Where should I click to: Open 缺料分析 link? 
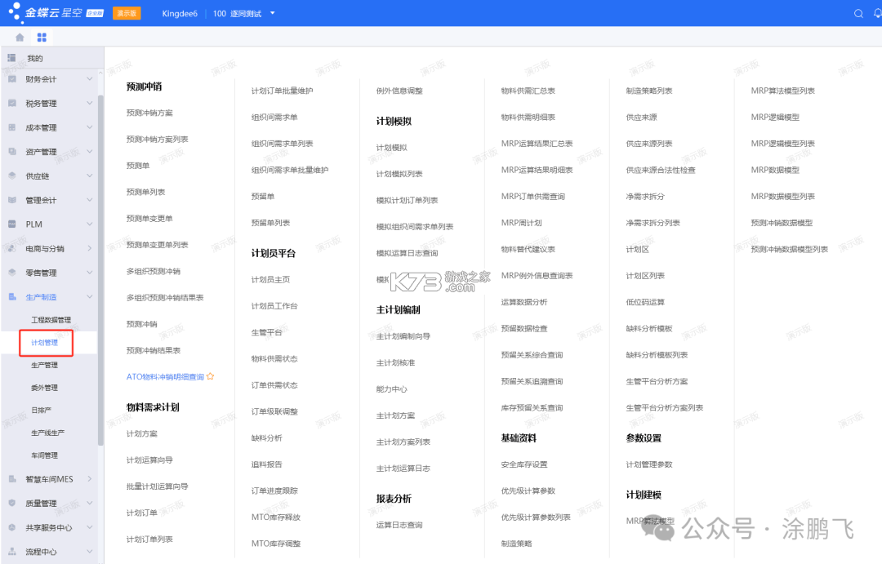click(266, 437)
